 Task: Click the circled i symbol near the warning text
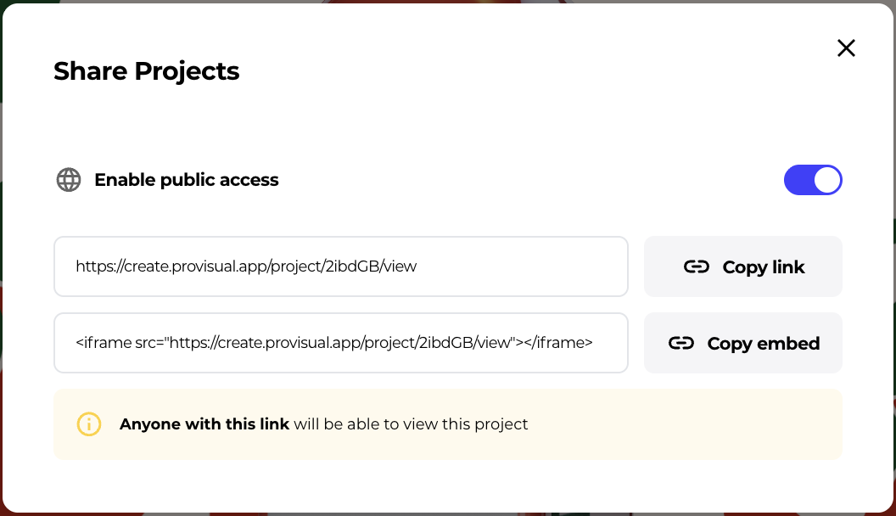point(89,423)
